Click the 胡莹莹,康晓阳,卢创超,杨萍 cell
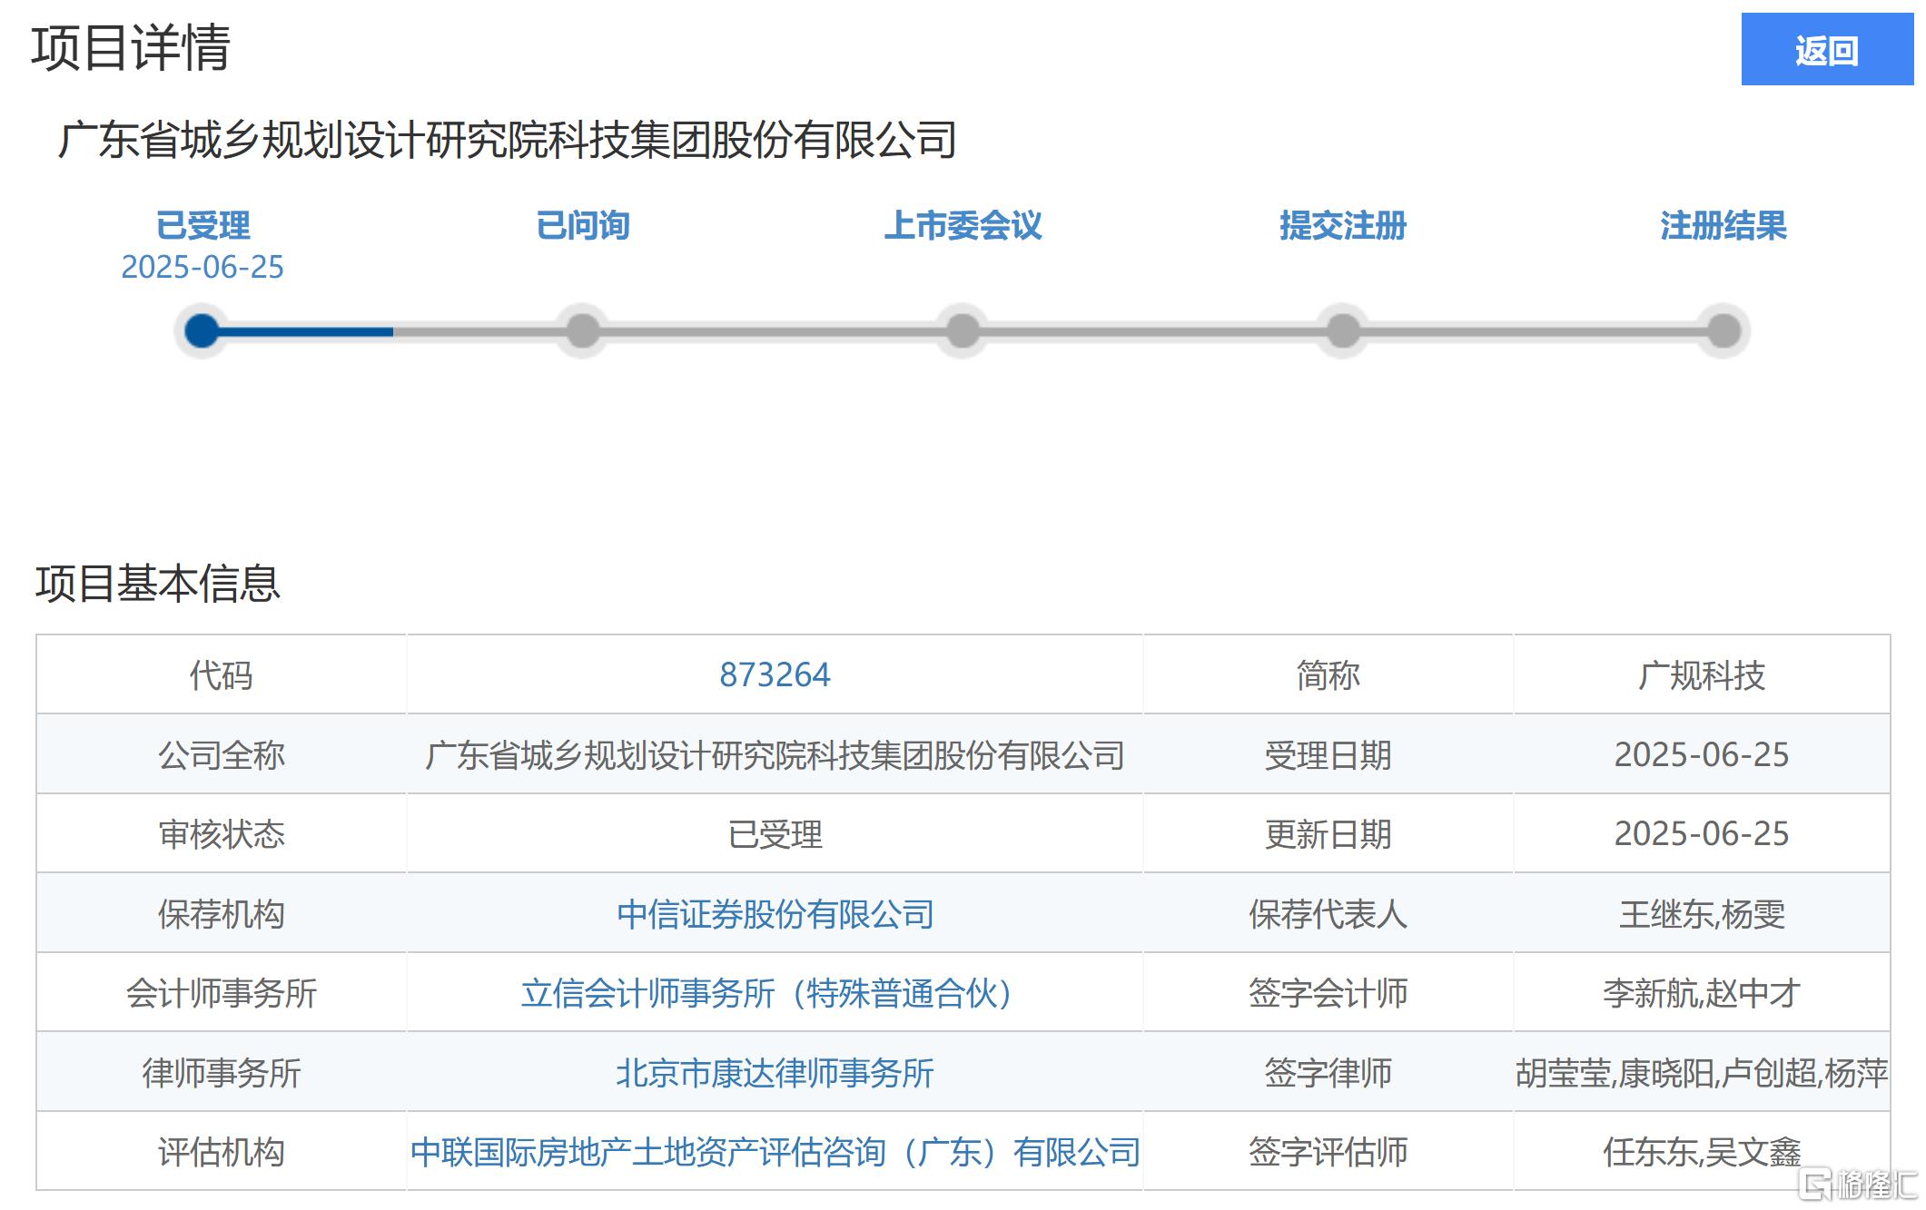Screen dimensions: 1926x1210 point(1702,1072)
